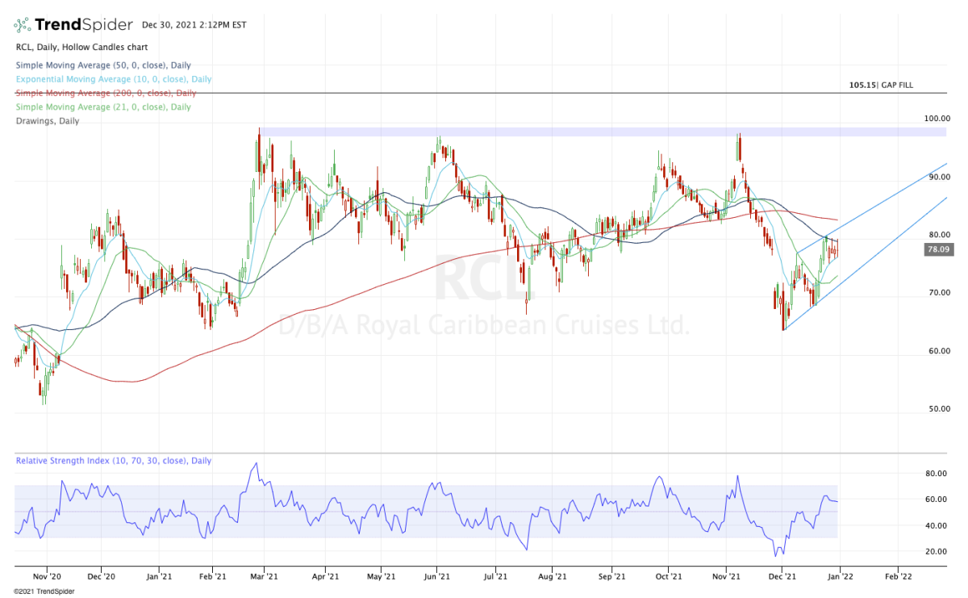This screenshot has height=598, width=968.
Task: Click the Feb '22 date axis label
Action: [x=898, y=577]
